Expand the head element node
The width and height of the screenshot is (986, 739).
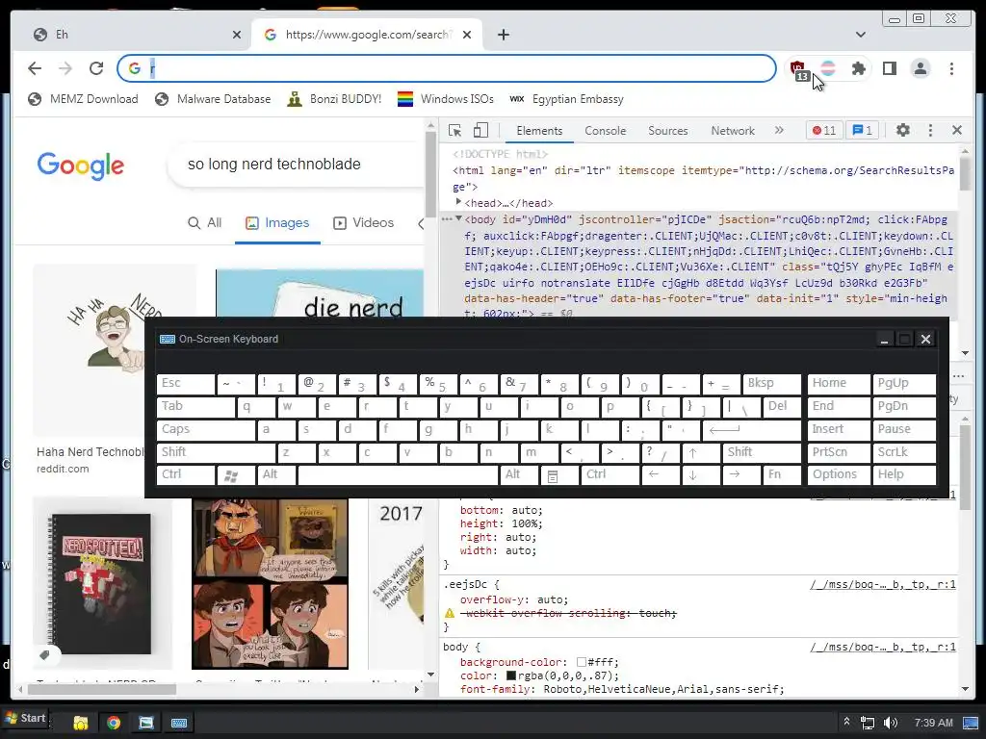(458, 202)
